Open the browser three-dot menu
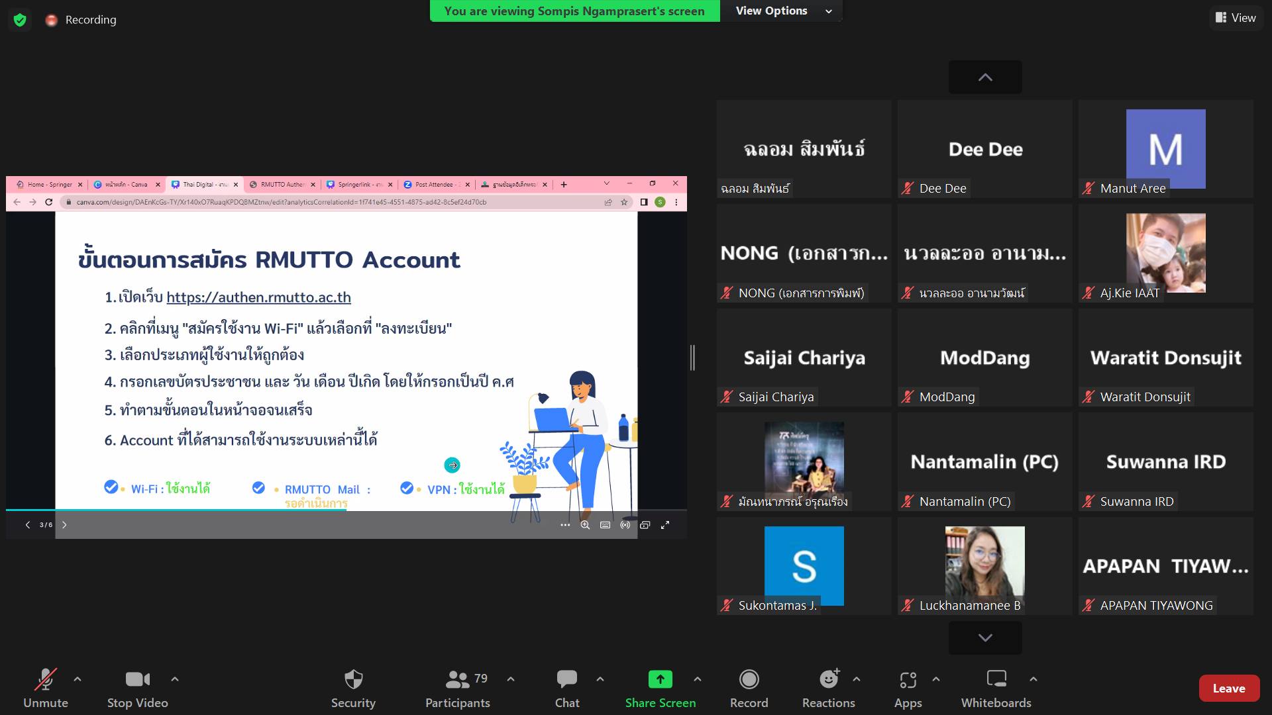 [676, 202]
